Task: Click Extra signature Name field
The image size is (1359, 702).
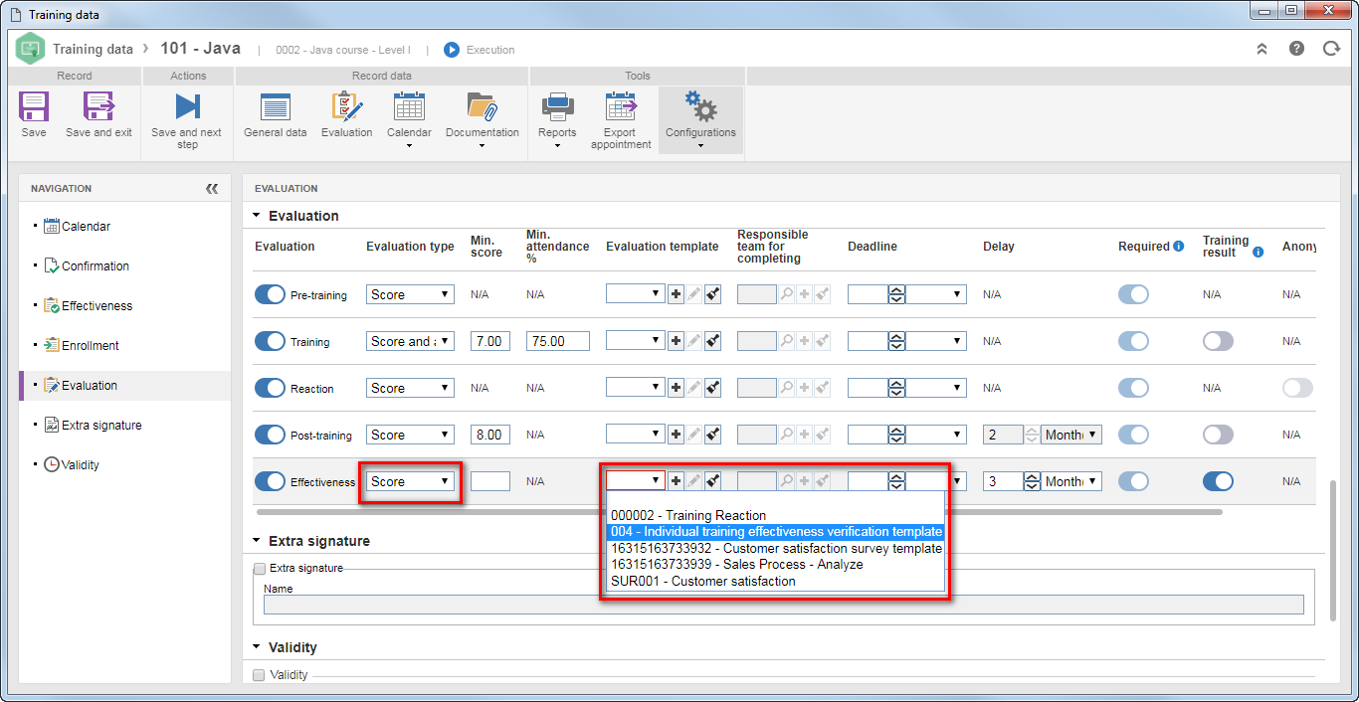Action: click(783, 605)
